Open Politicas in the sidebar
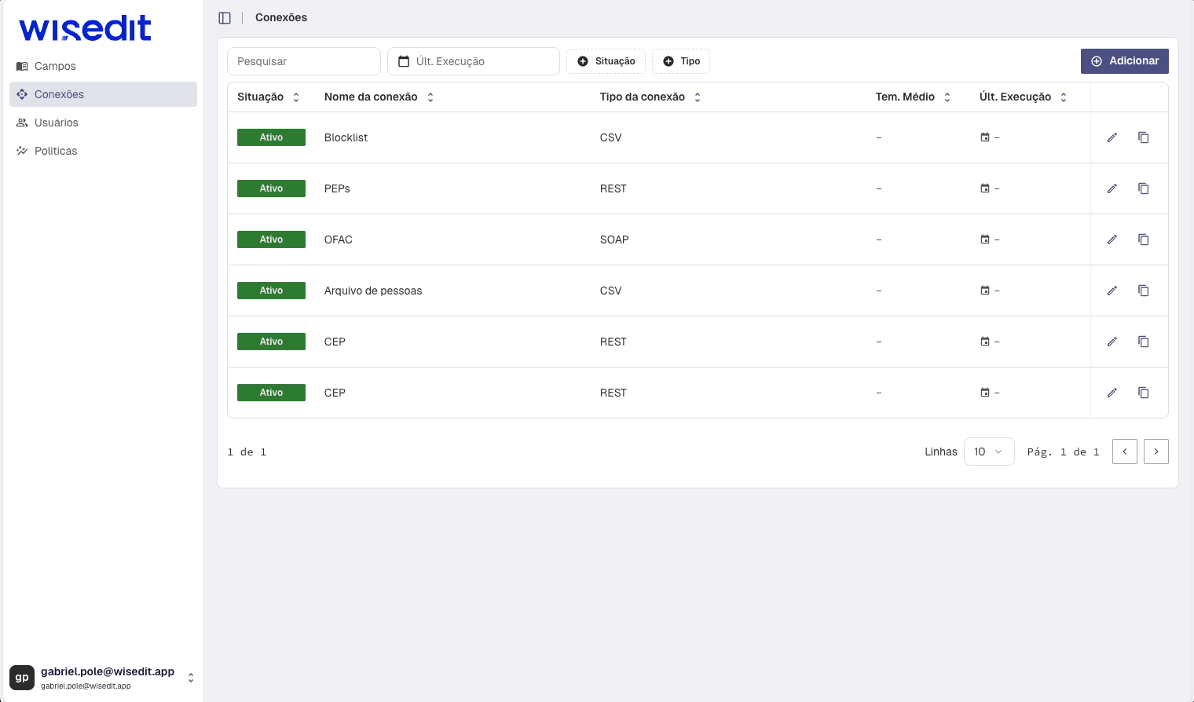The height and width of the screenshot is (702, 1194). pyautogui.click(x=56, y=151)
